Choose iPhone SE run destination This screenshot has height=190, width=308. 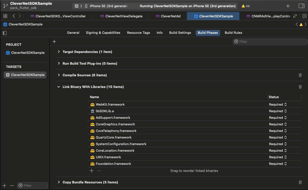tap(106, 6)
